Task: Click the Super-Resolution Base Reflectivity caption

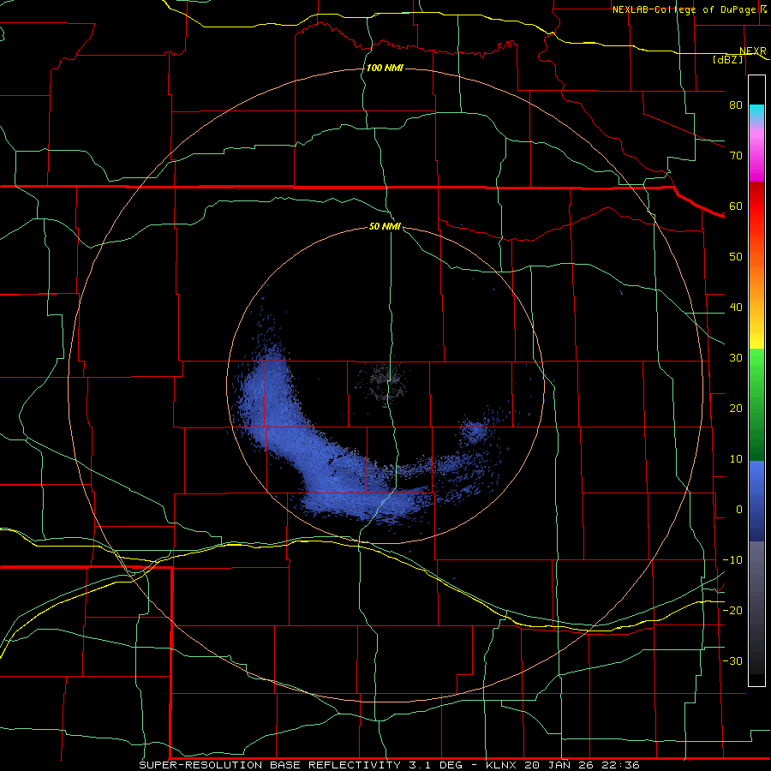Action: point(270,765)
